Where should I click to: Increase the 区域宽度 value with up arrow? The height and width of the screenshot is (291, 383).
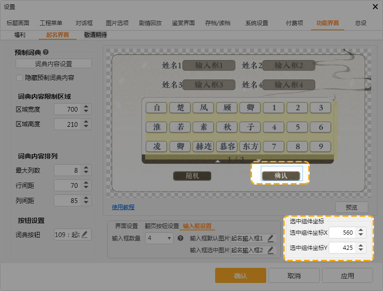coord(86,107)
